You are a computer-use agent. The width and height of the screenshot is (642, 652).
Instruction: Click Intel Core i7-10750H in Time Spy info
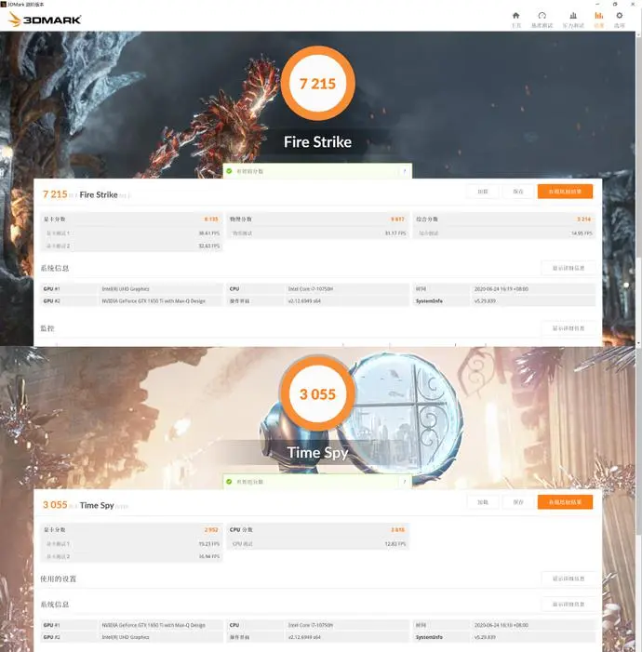coord(311,625)
